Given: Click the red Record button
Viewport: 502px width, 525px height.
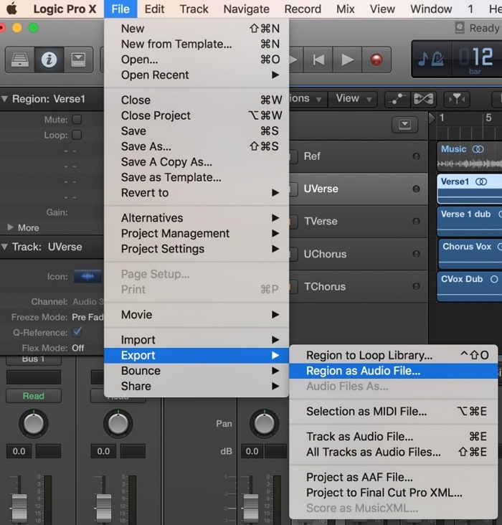Looking at the screenshot, I should point(376,60).
